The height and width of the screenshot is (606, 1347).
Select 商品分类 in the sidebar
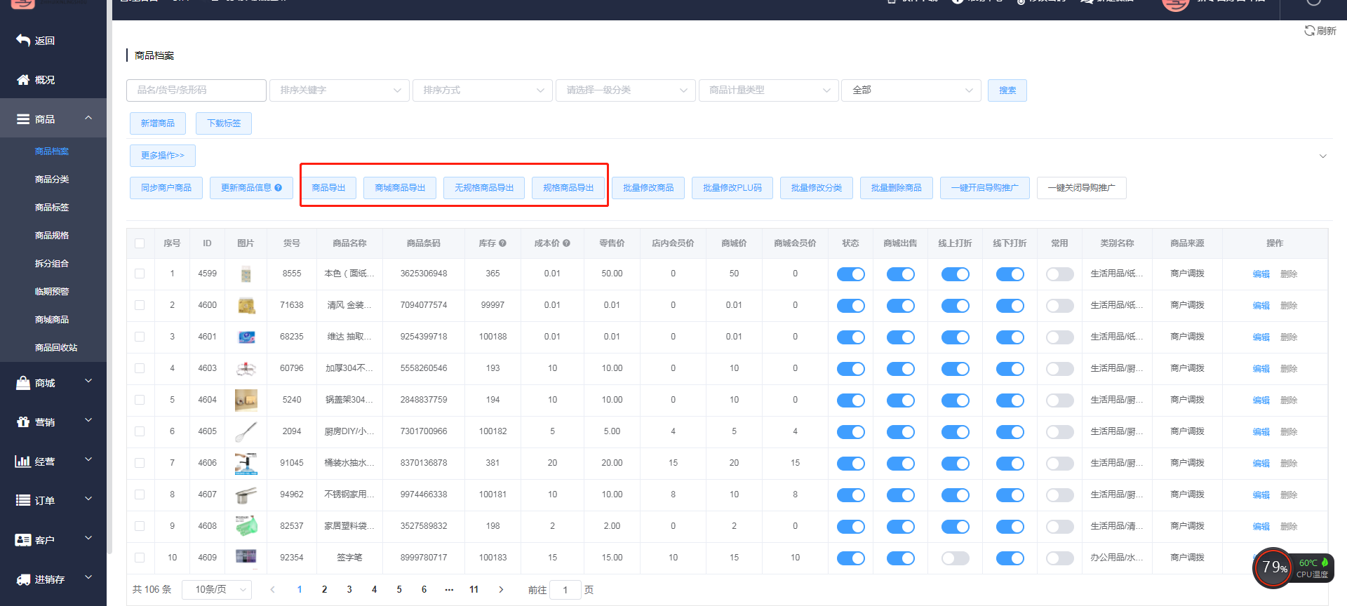pos(52,180)
